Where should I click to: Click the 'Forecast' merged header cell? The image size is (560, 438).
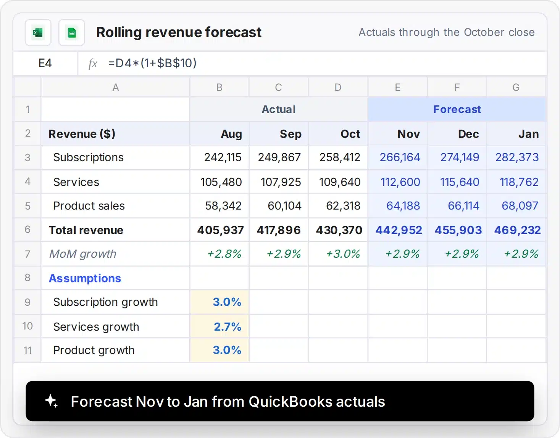[457, 109]
